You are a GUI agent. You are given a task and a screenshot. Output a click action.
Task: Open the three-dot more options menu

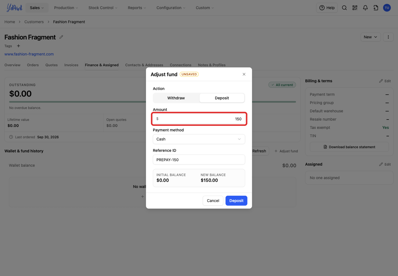point(388,37)
